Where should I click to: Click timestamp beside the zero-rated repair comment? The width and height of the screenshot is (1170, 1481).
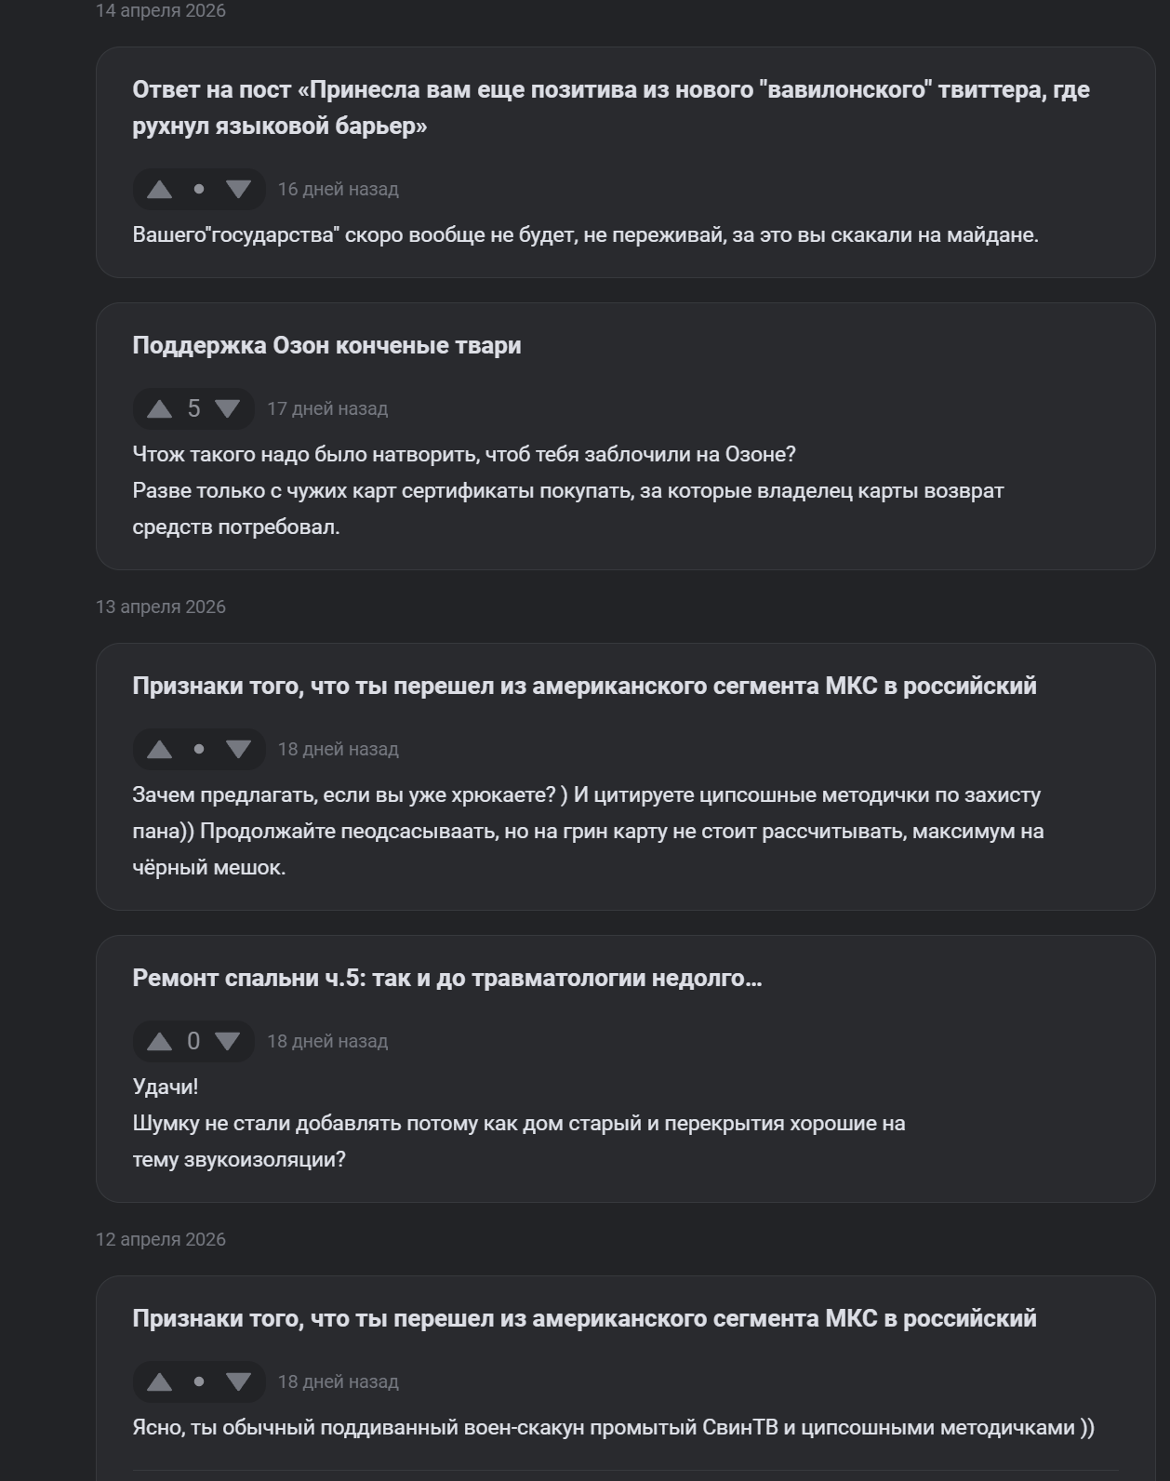point(327,1042)
